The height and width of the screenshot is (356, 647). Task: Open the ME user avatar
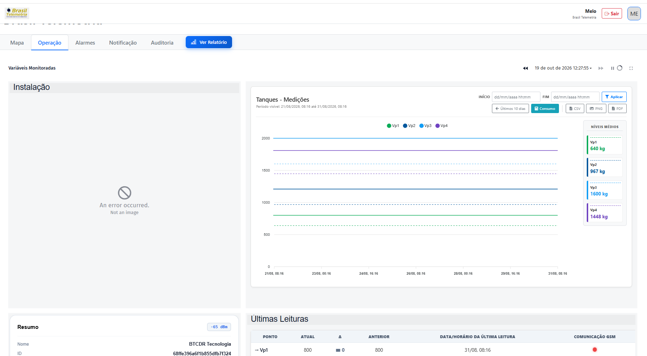(x=634, y=14)
